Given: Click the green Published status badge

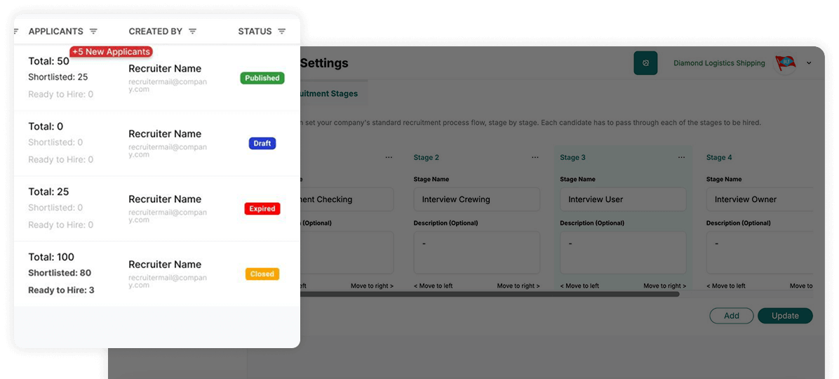Looking at the screenshot, I should (x=262, y=78).
